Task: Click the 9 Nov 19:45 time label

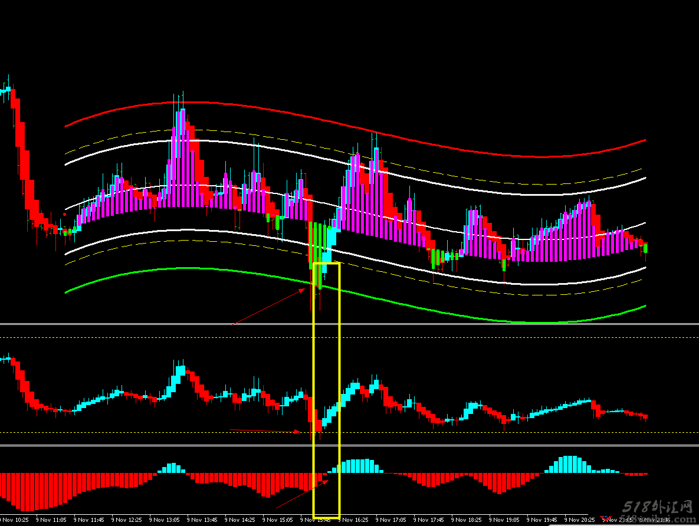Action: (x=543, y=521)
